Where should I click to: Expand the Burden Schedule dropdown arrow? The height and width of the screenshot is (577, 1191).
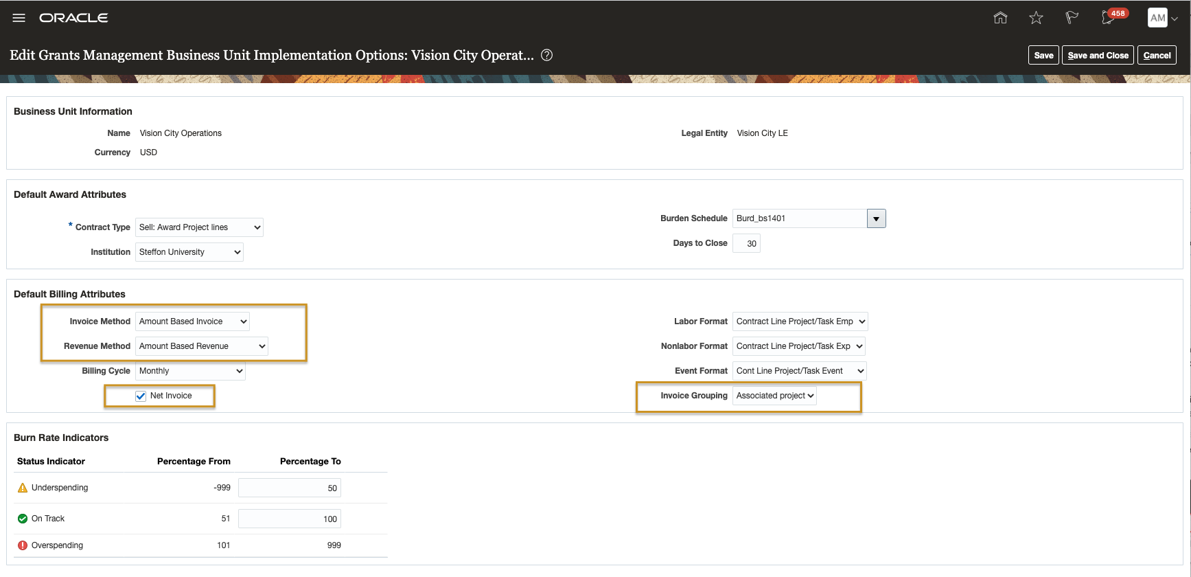click(x=876, y=218)
